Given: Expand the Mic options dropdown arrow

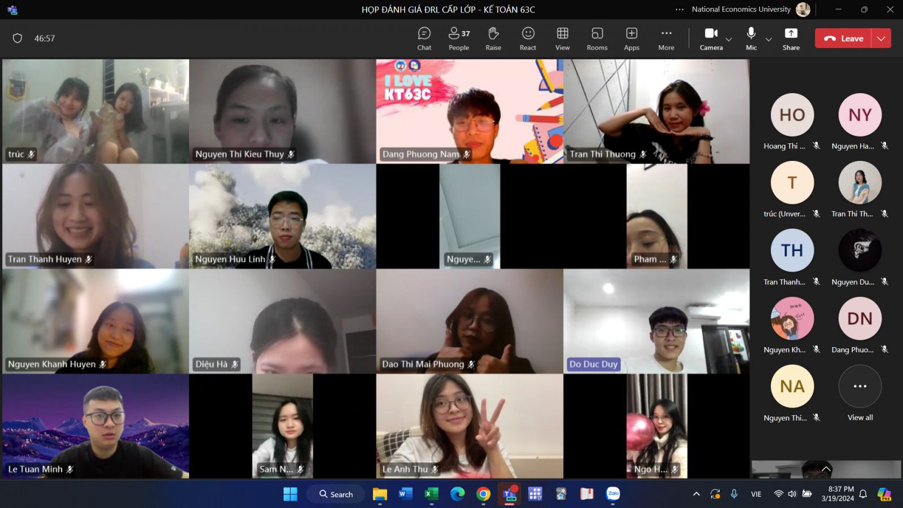Looking at the screenshot, I should coord(769,40).
